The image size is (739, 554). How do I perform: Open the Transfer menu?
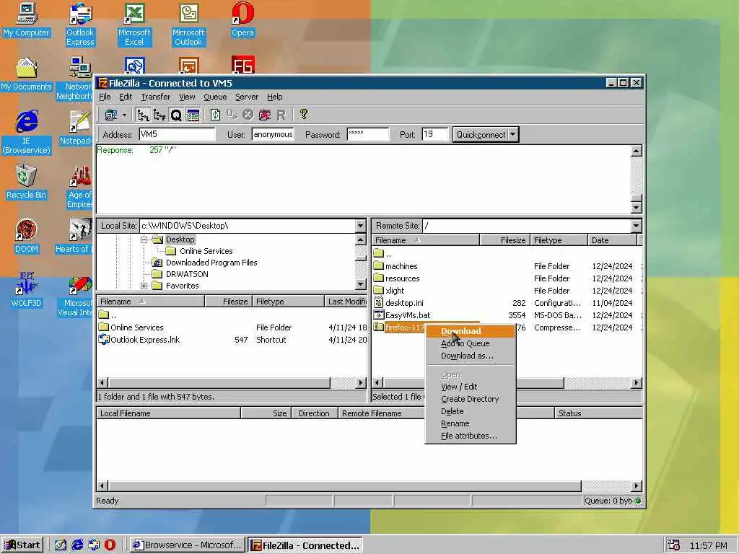point(156,97)
